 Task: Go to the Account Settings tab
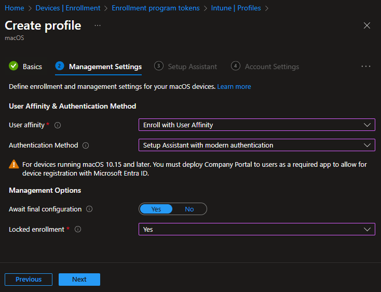pyautogui.click(x=271, y=67)
